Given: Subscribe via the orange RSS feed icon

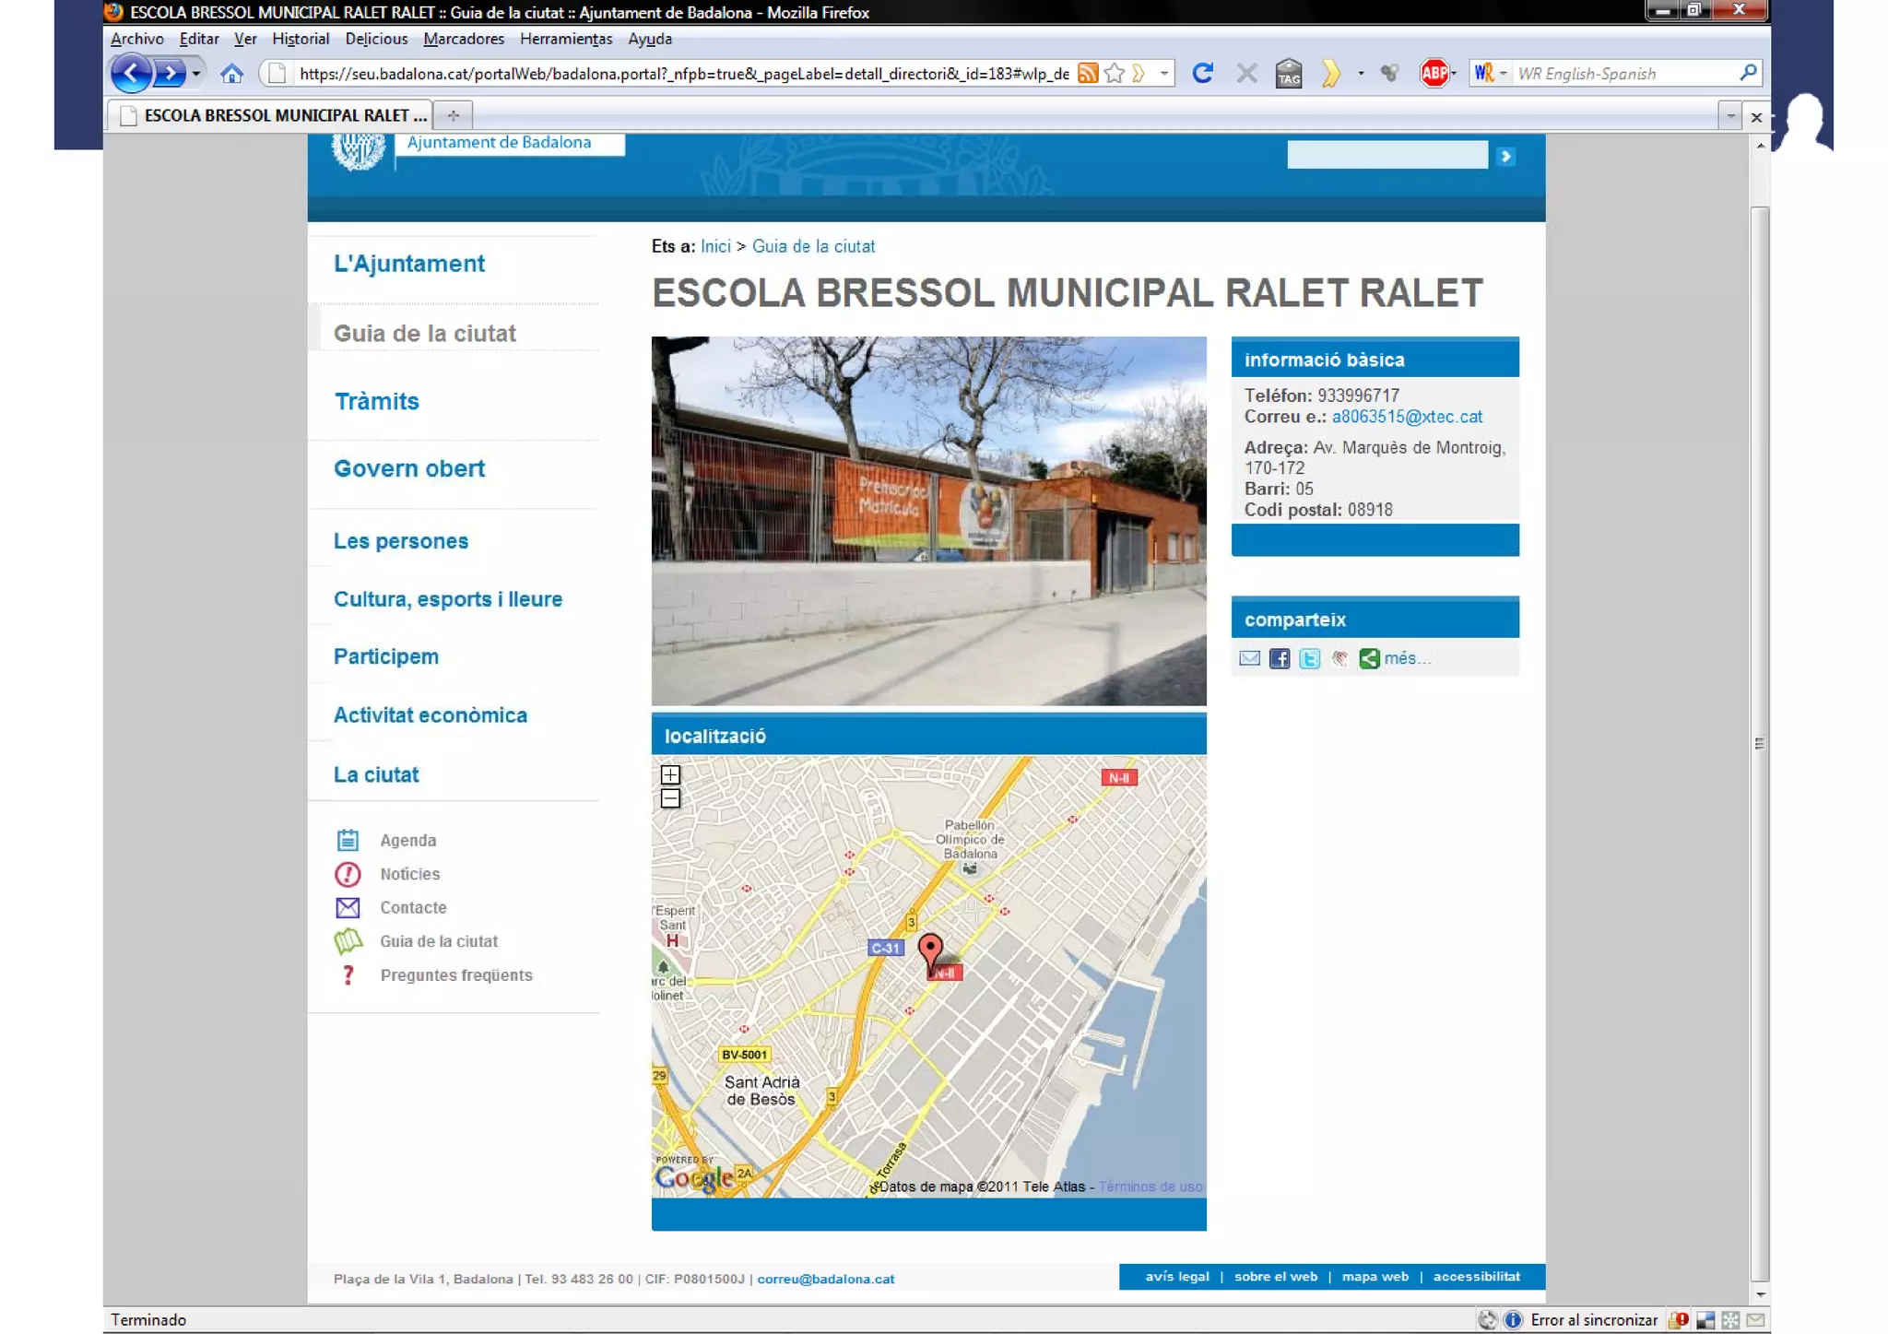Looking at the screenshot, I should click(x=1088, y=73).
